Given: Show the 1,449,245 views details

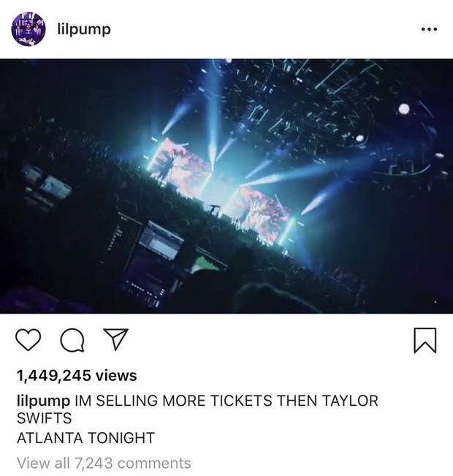Looking at the screenshot, I should 77,376.
